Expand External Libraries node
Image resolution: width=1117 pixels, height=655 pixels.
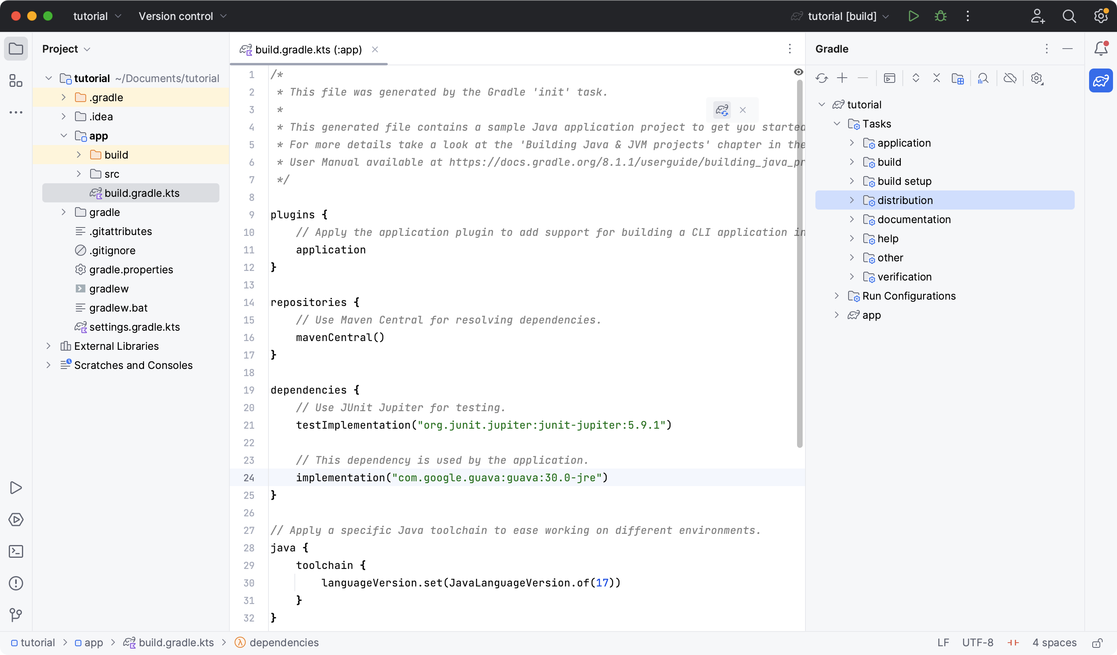(x=49, y=346)
